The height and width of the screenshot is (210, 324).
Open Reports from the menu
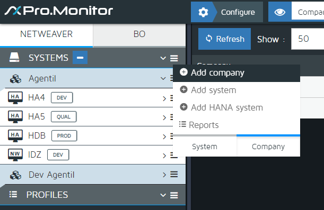point(237,125)
